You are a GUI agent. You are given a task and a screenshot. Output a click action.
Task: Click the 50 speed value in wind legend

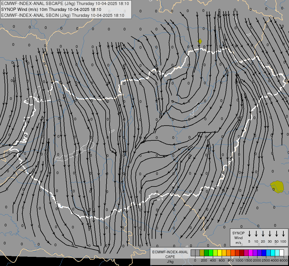click(x=277, y=241)
